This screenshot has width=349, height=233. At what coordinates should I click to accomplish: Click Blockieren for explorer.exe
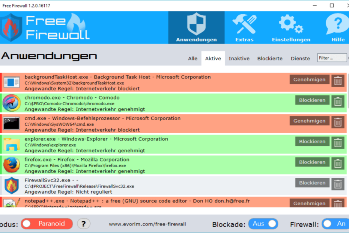pyautogui.click(x=312, y=142)
